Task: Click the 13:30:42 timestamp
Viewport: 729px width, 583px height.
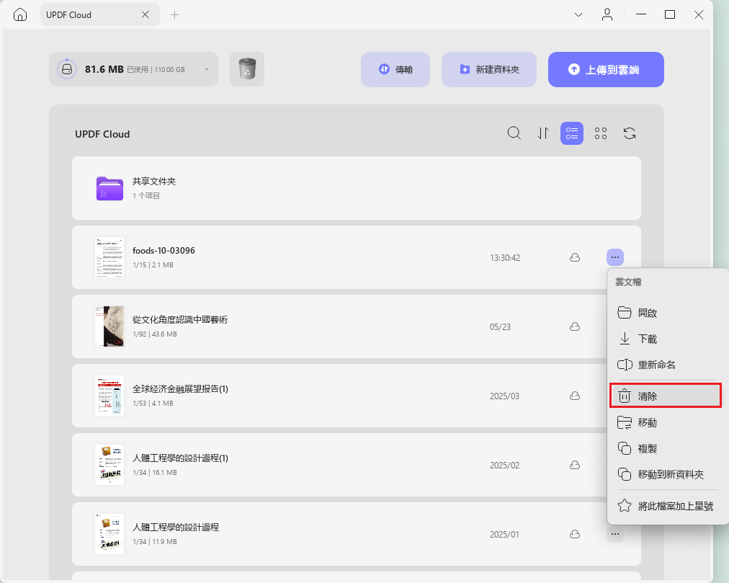Action: tap(505, 258)
